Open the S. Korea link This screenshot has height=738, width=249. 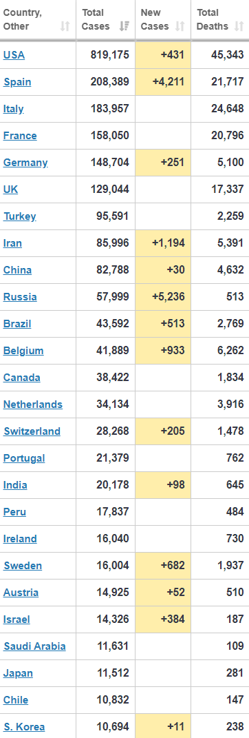point(24,726)
